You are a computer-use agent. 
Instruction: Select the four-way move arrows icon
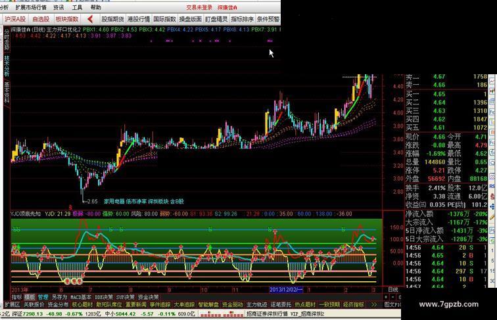pos(492,206)
